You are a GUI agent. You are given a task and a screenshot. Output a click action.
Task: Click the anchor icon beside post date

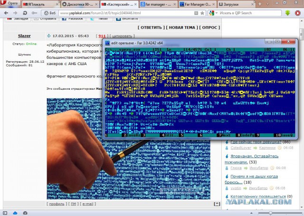[x=49, y=36]
